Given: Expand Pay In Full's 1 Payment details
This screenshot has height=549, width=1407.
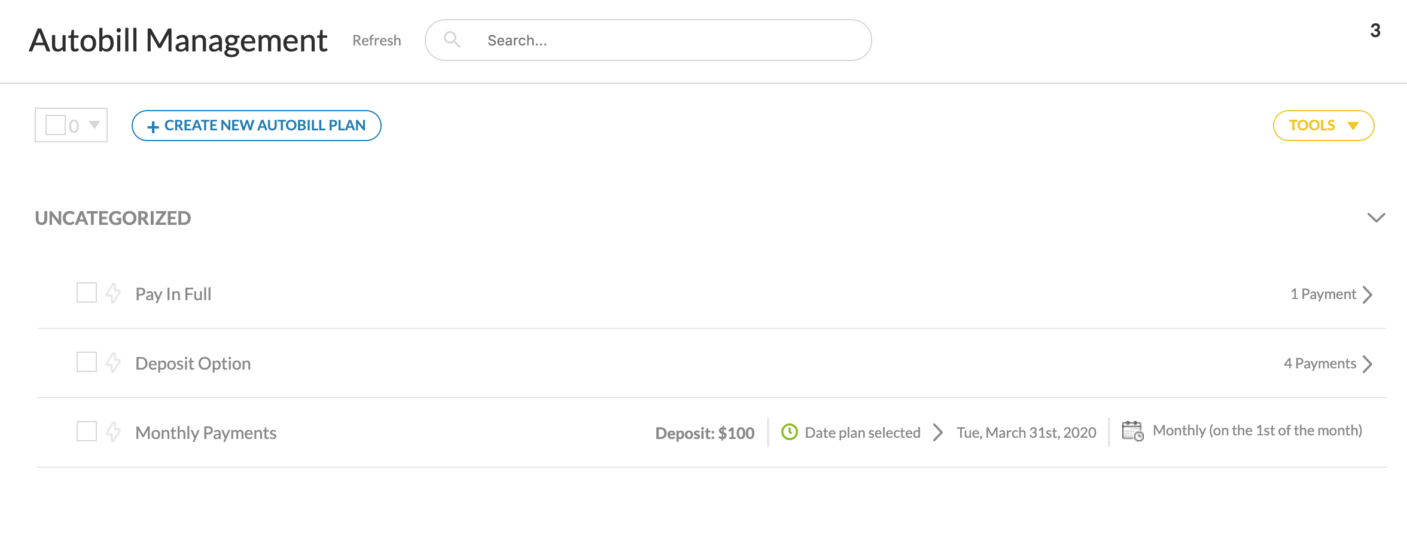Looking at the screenshot, I should [x=1367, y=294].
